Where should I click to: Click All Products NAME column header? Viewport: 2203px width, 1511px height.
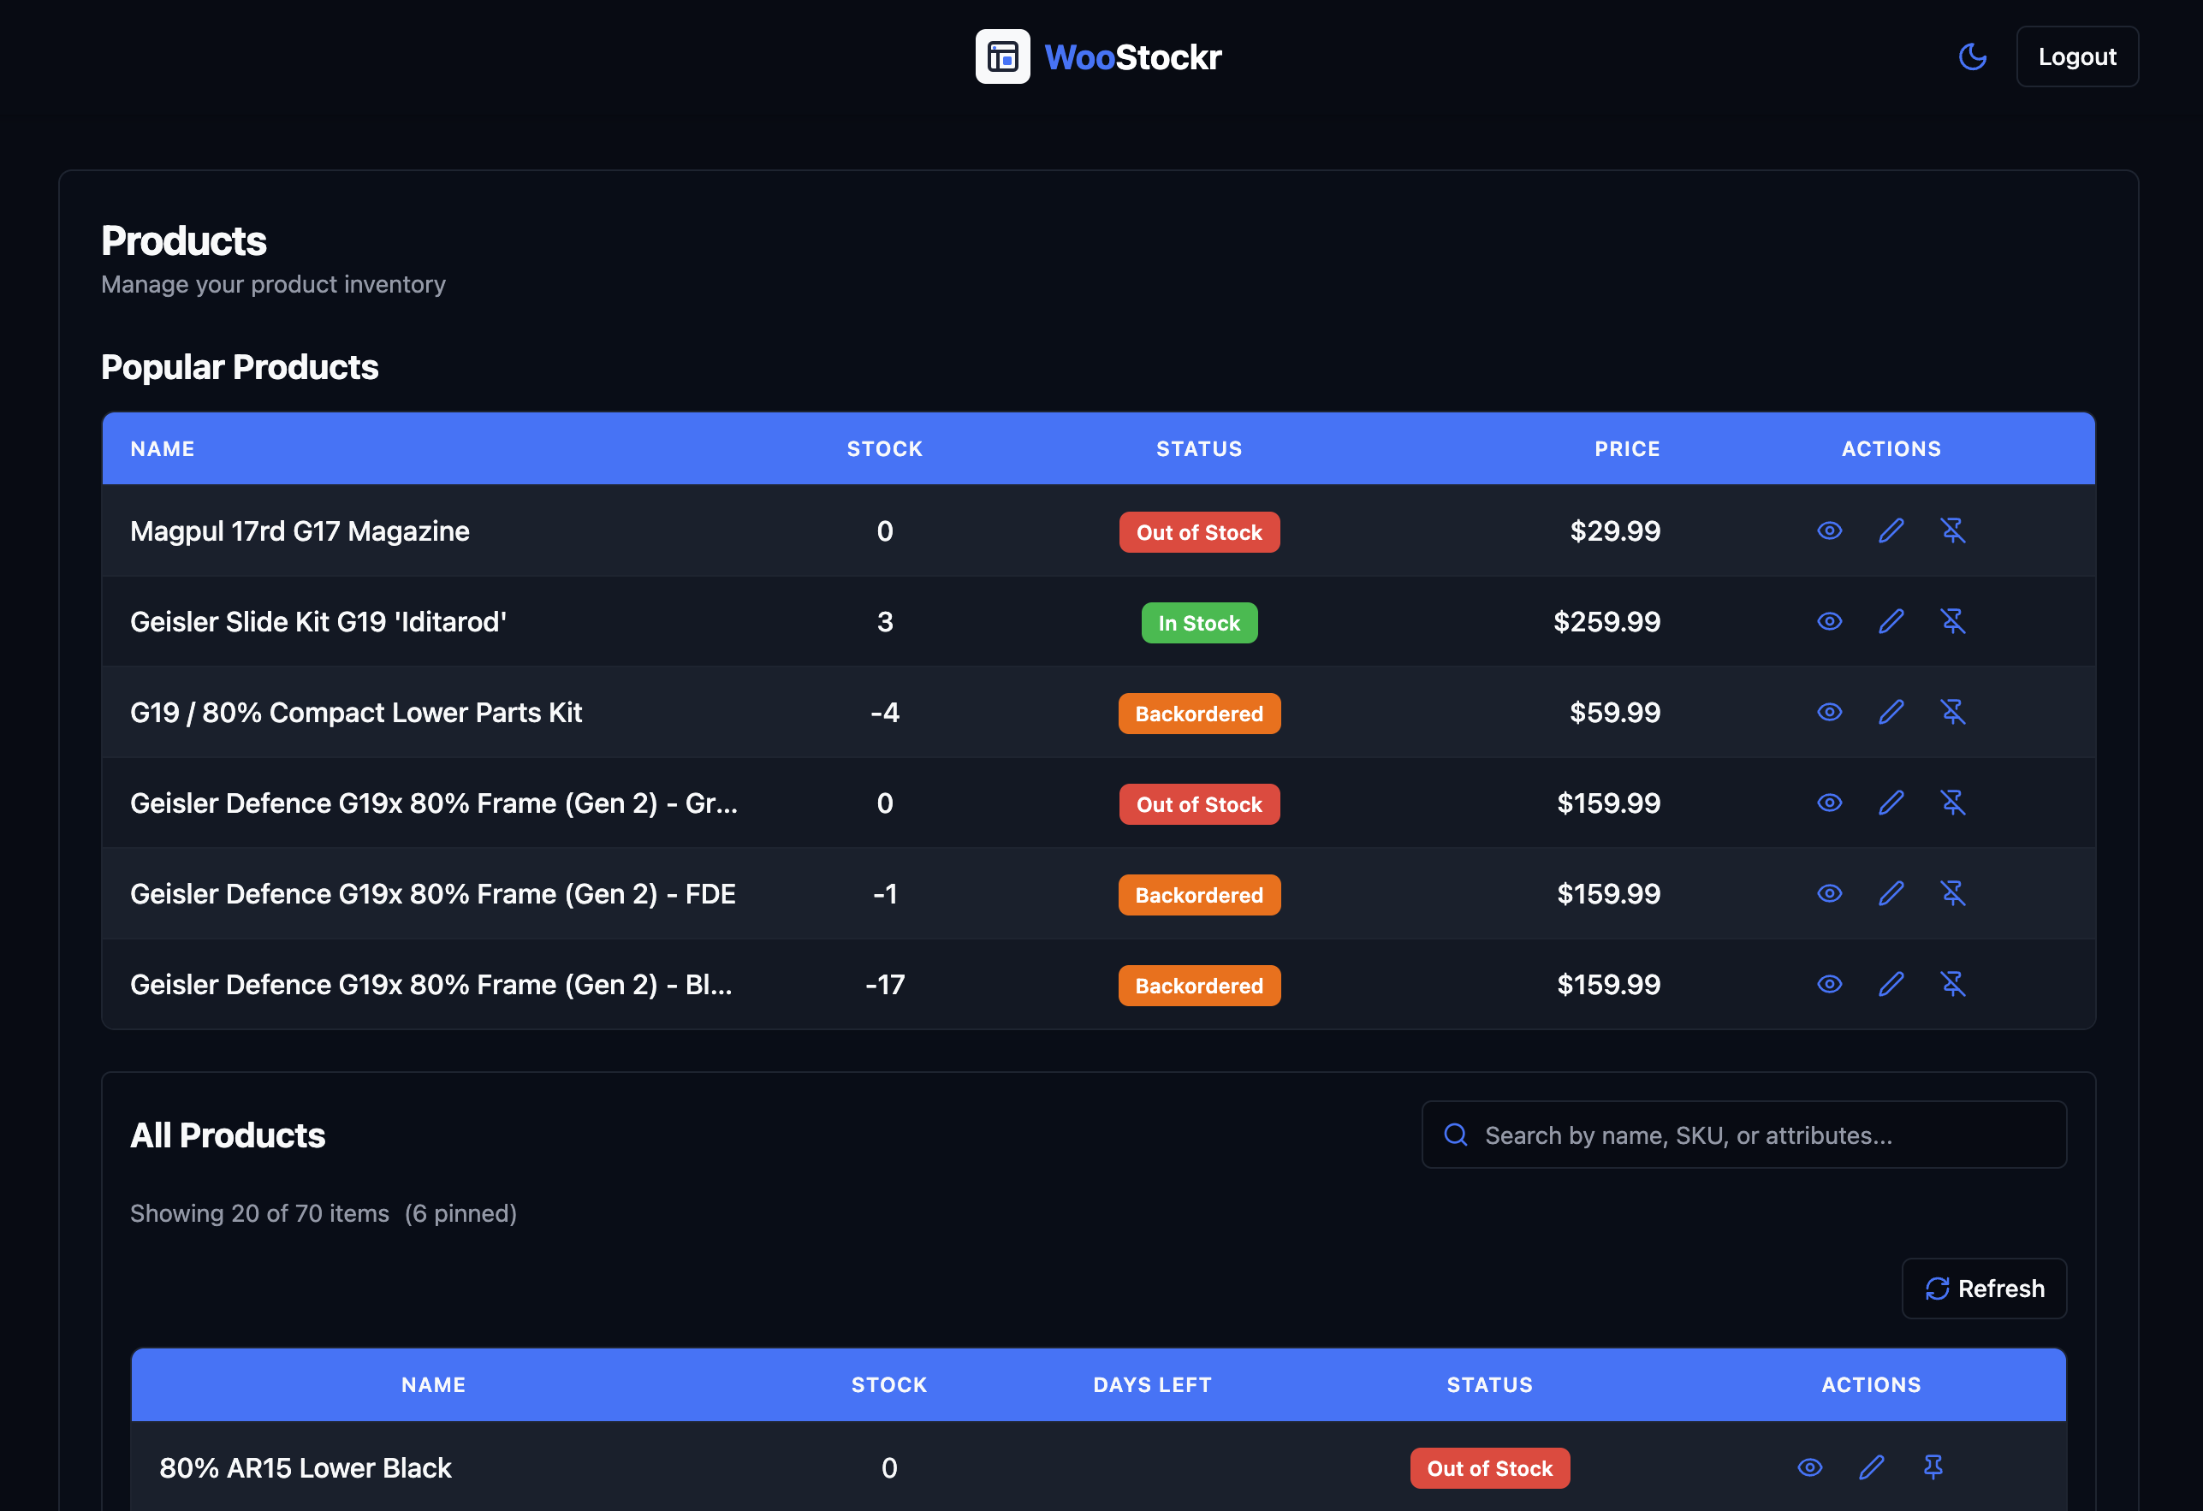(433, 1385)
